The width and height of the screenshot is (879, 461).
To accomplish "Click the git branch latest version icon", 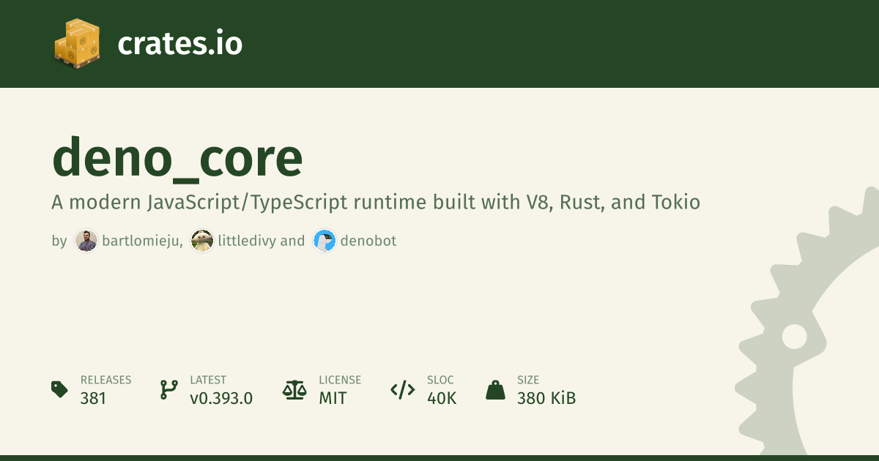I will coord(168,389).
